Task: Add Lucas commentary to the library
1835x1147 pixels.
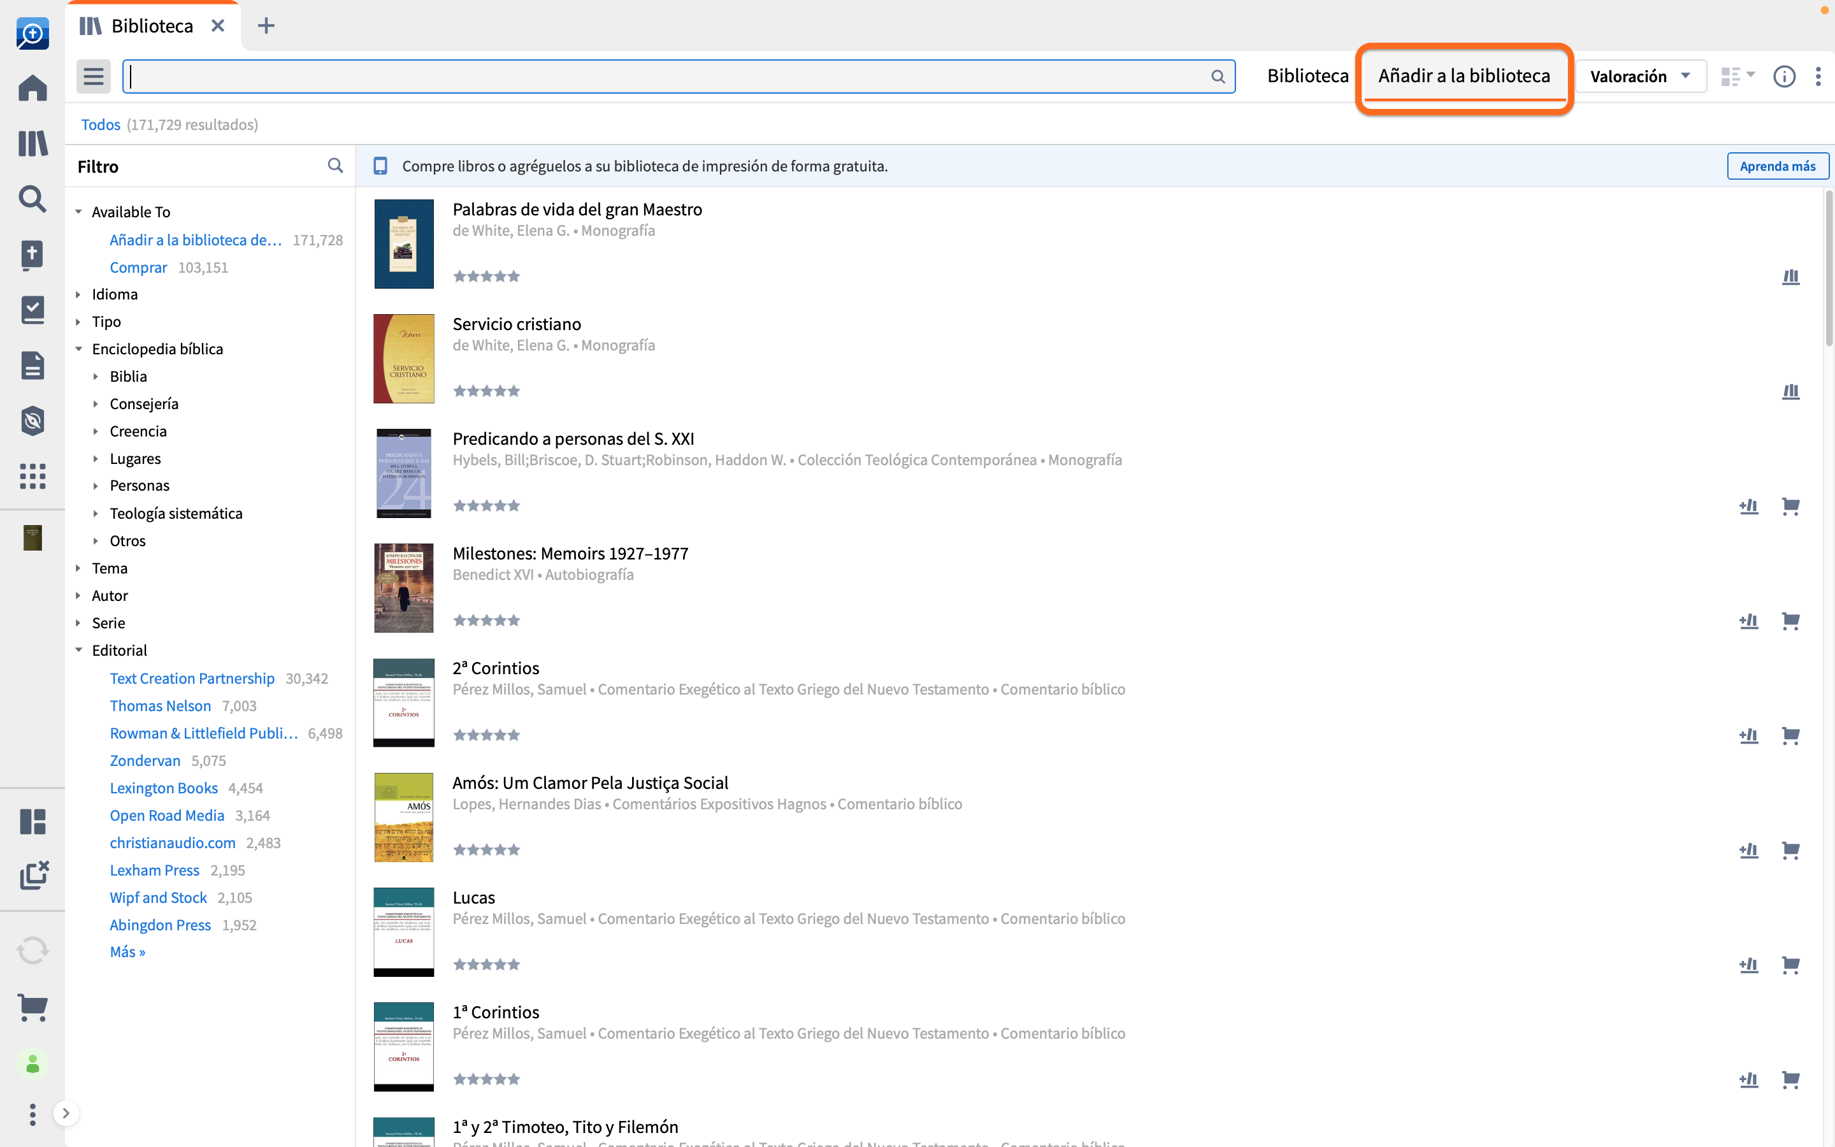Action: point(1748,965)
